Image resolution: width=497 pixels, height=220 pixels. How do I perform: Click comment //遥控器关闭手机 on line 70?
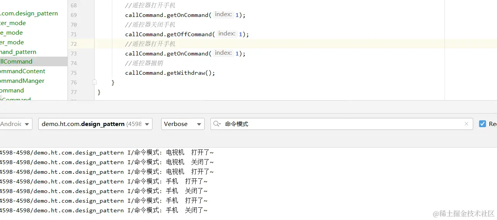coord(150,25)
